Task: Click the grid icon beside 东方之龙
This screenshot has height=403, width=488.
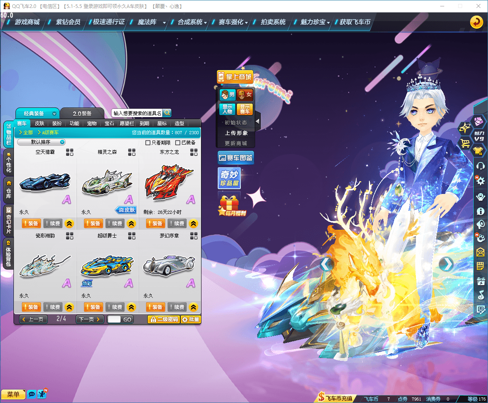Action: tap(194, 152)
